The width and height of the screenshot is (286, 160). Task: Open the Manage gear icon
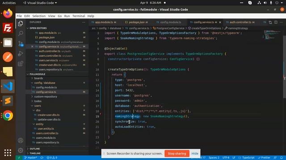(x=21, y=150)
